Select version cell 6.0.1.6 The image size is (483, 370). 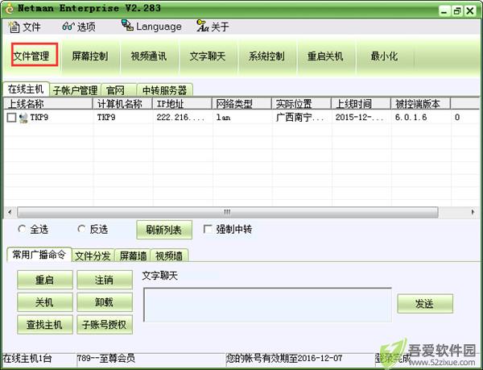[x=411, y=117]
